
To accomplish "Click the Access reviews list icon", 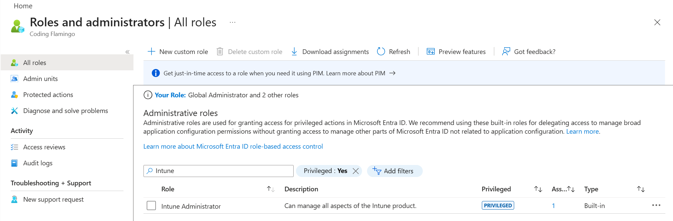I will [14, 147].
